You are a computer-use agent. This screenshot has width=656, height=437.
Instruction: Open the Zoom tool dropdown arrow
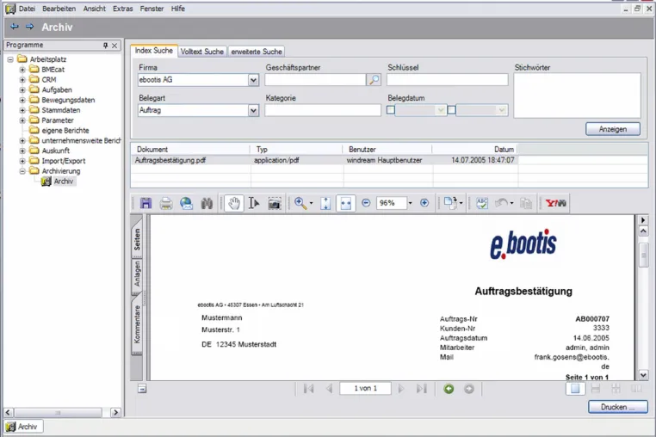click(x=311, y=203)
